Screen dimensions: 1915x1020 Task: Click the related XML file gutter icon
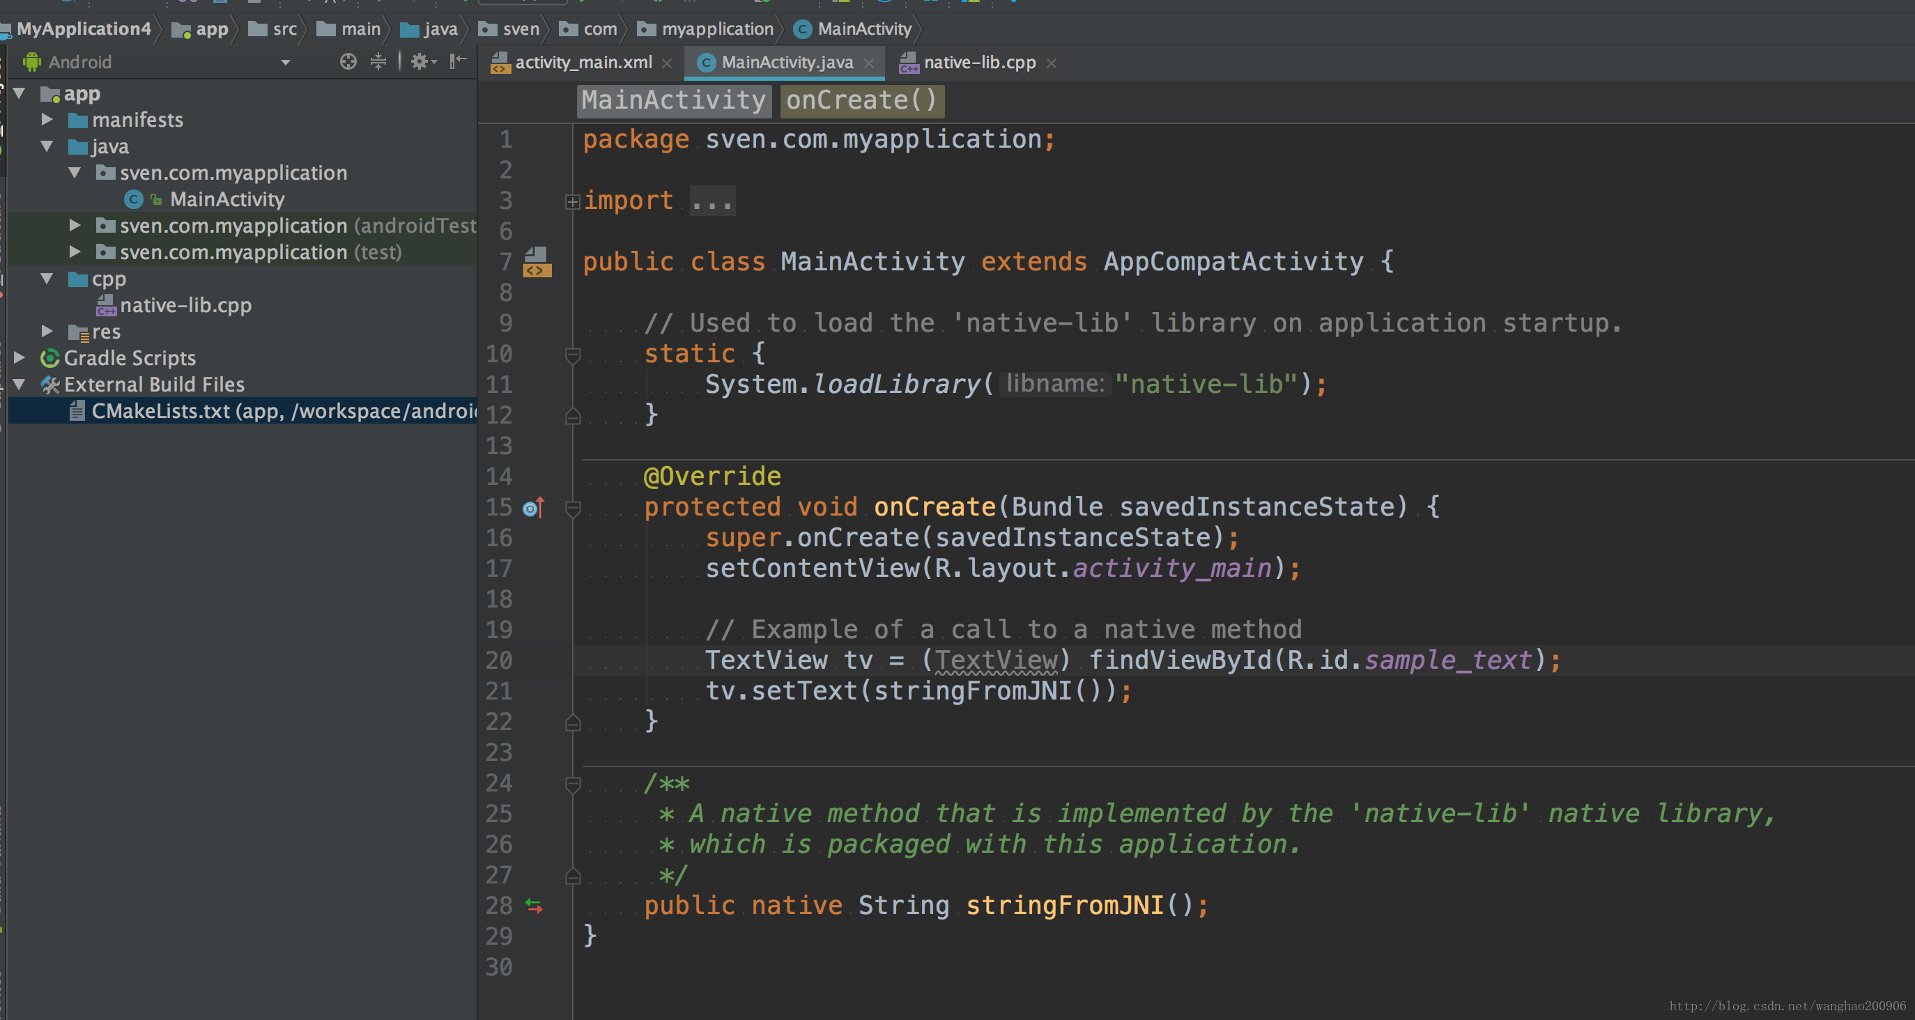tap(537, 263)
